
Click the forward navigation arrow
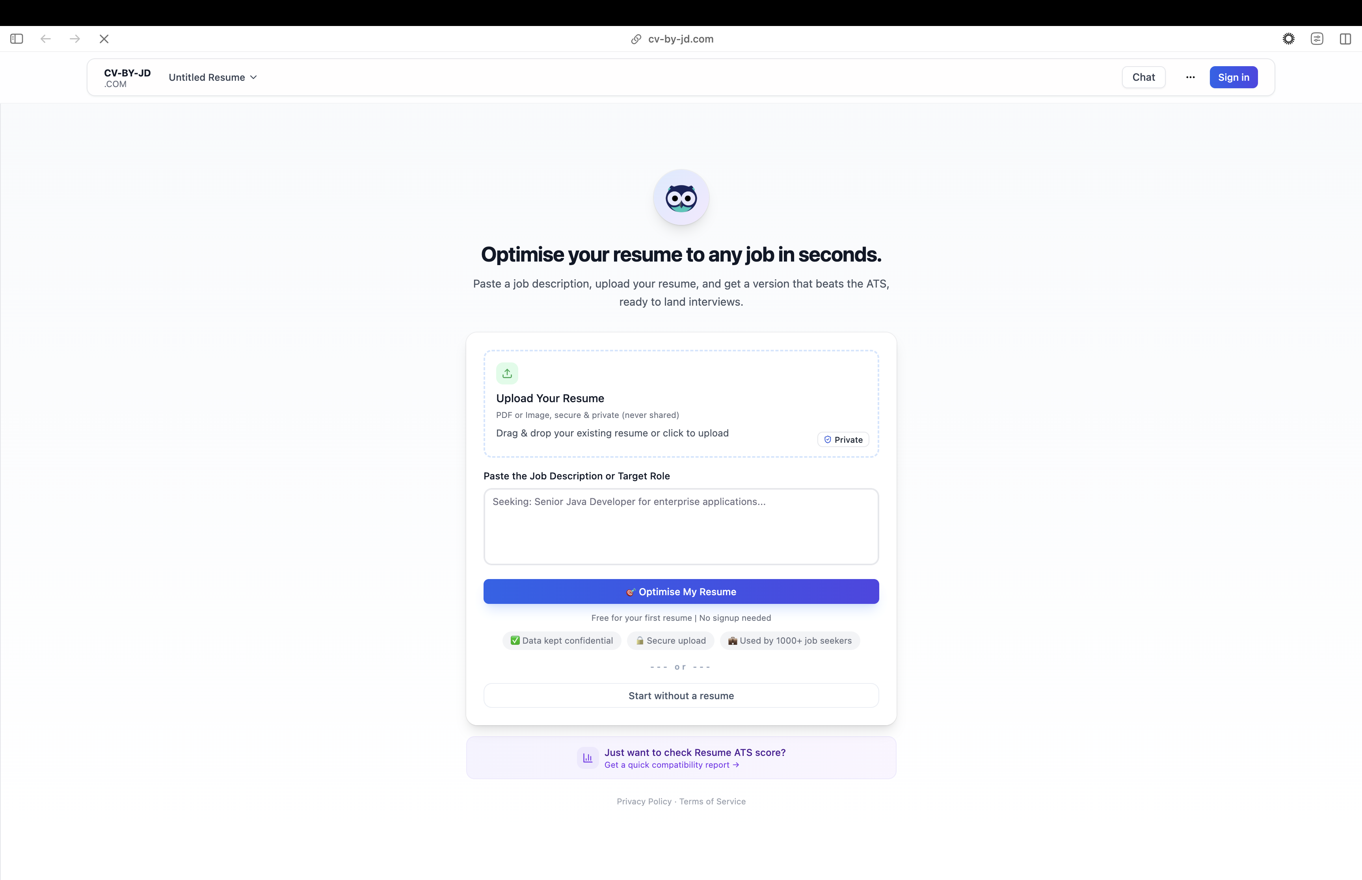[75, 39]
